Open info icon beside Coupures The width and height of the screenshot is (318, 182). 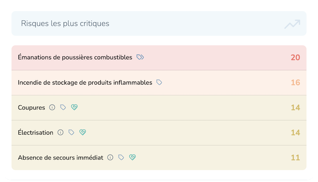point(52,107)
